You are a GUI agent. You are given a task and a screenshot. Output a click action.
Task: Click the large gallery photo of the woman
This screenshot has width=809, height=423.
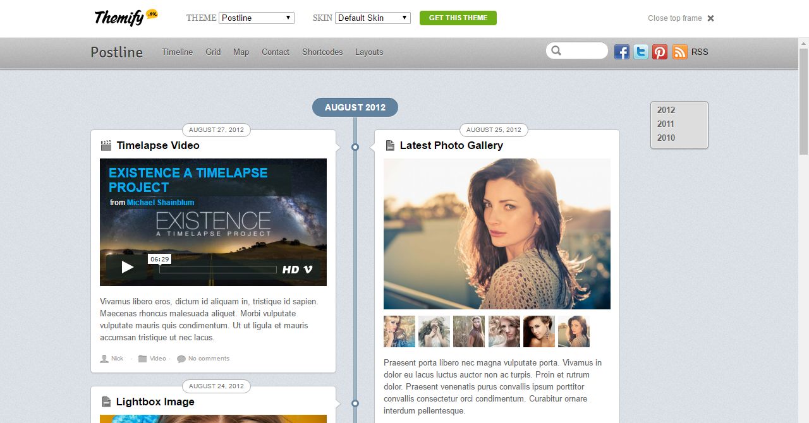[497, 234]
